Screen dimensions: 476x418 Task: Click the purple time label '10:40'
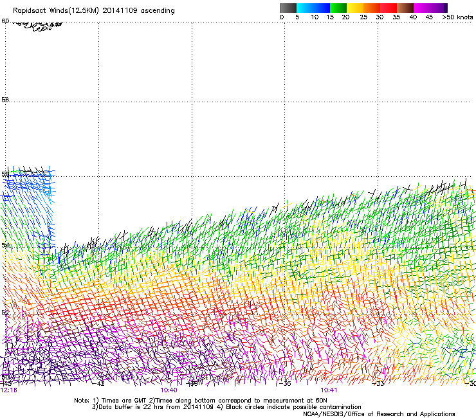(169, 390)
